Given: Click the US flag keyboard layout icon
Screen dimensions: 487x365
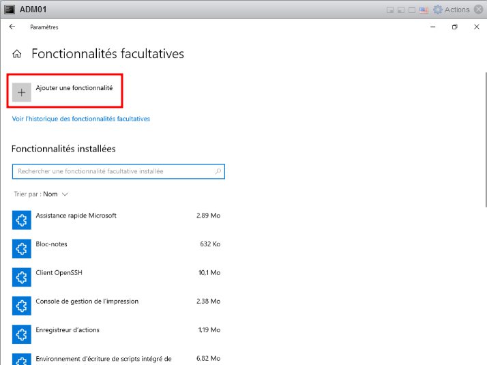Looking at the screenshot, I should [x=424, y=10].
